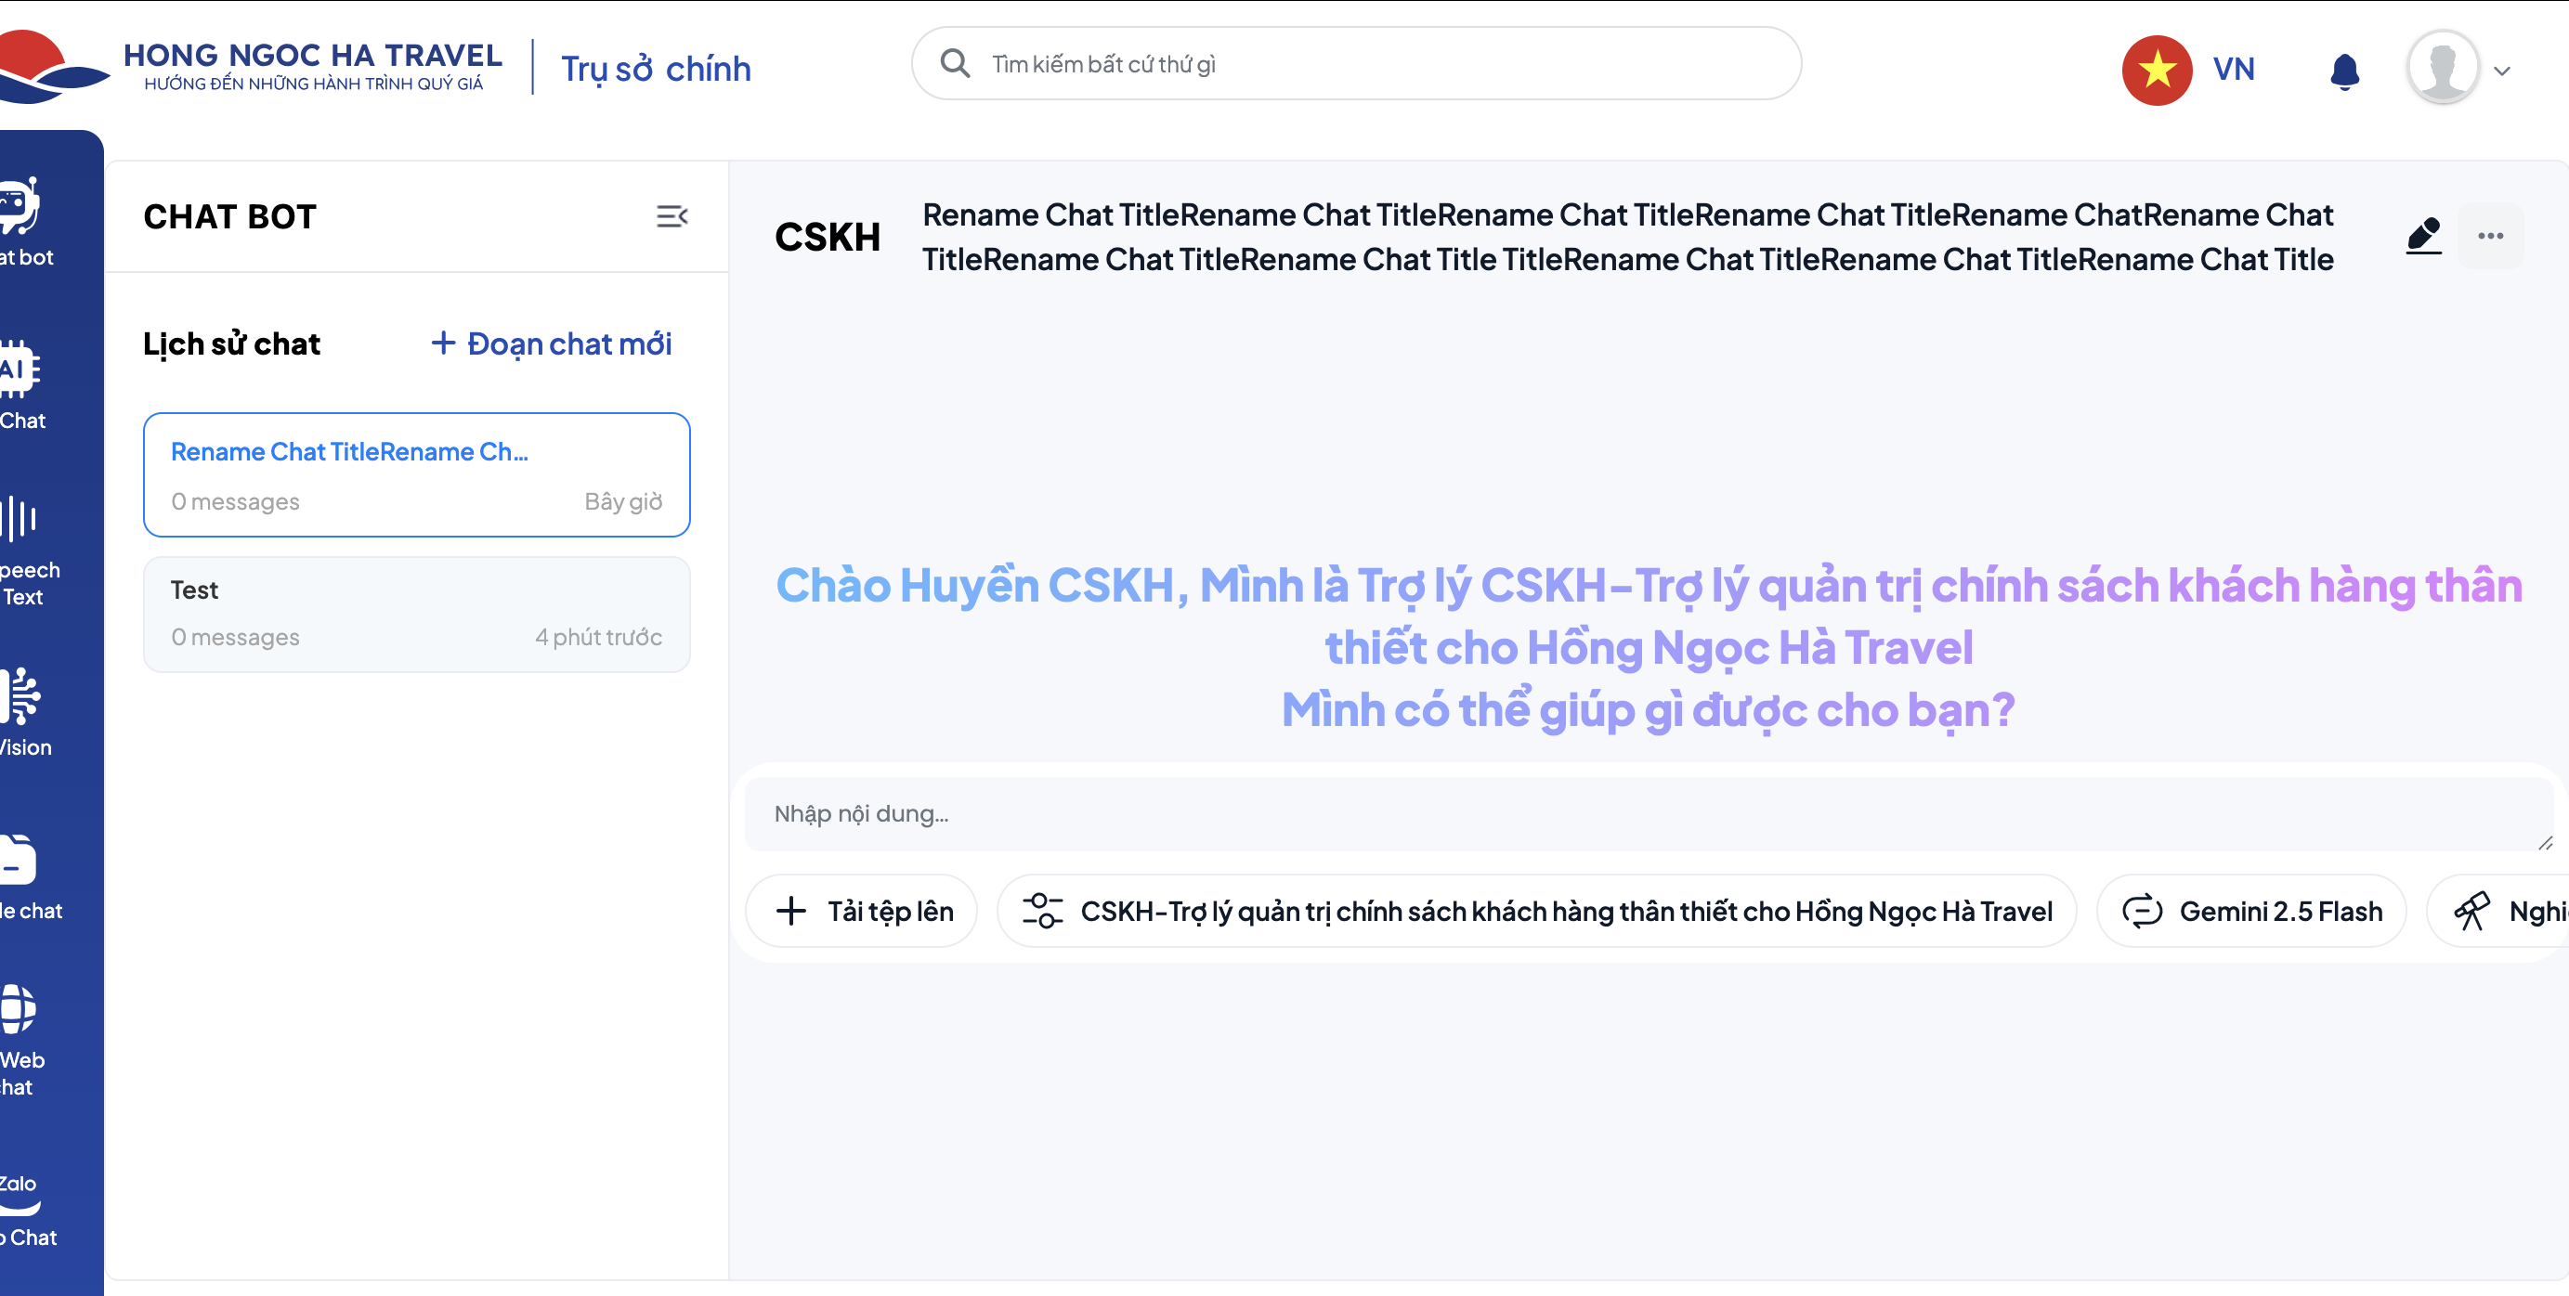Open CSKH assistant selector chip

[x=1536, y=911]
